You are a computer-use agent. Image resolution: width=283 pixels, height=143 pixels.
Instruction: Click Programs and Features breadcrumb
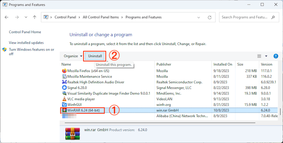tap(144, 17)
